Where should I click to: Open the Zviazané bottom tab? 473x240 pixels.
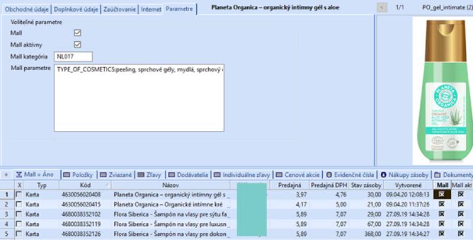(x=116, y=175)
